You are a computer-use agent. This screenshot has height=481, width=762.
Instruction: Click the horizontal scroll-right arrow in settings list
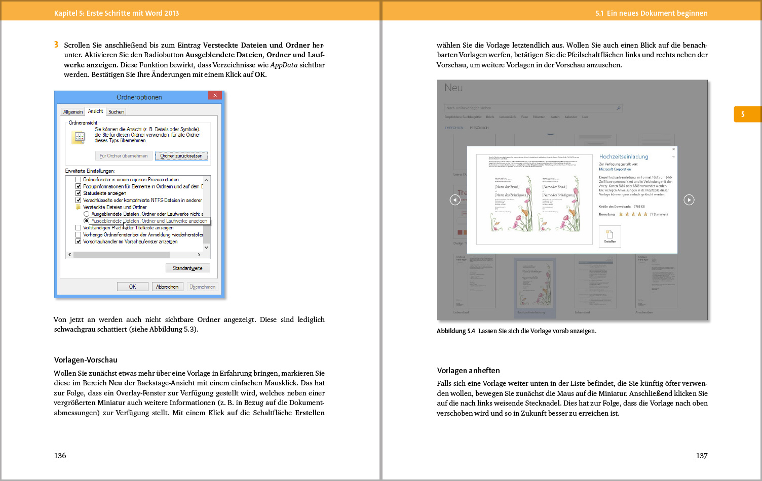pos(199,255)
